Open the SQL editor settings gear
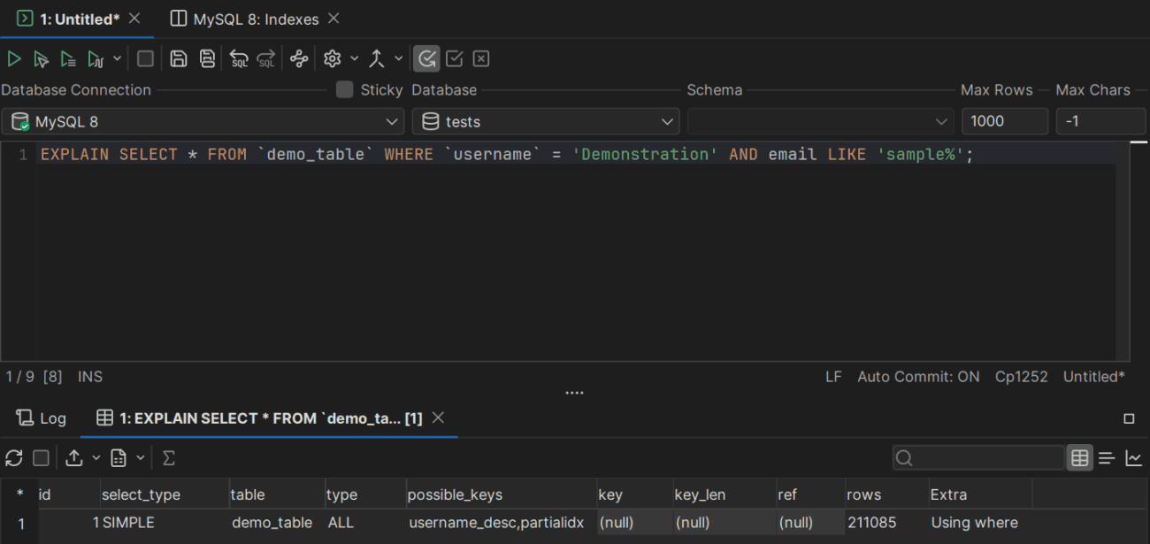 pos(332,58)
